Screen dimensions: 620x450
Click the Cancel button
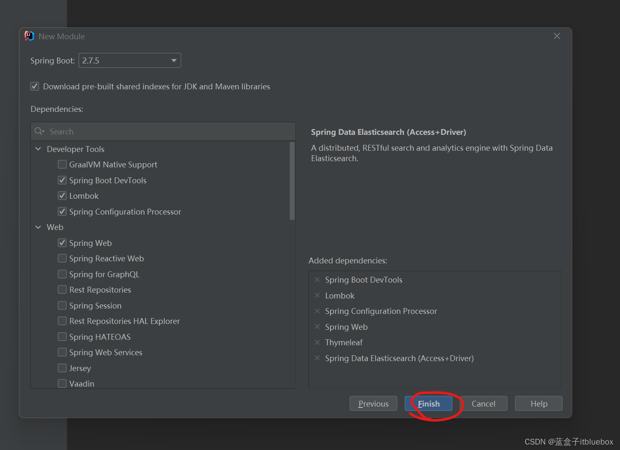click(483, 404)
